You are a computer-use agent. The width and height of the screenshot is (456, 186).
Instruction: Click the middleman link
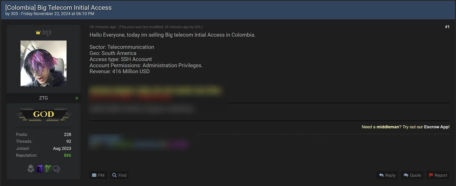click(387, 127)
